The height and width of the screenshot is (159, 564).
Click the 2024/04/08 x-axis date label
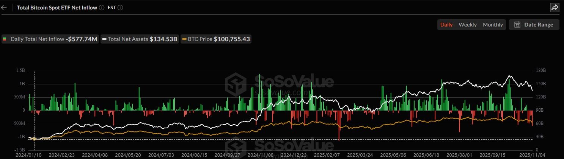pos(95,155)
